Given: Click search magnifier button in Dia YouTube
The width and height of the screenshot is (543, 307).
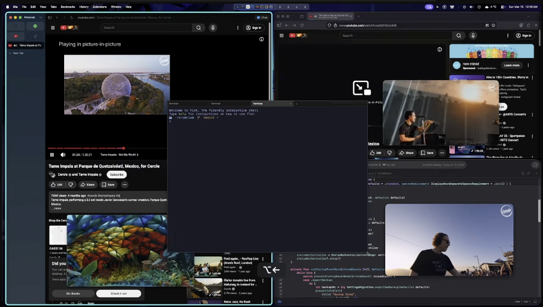Looking at the screenshot, I should 198,28.
